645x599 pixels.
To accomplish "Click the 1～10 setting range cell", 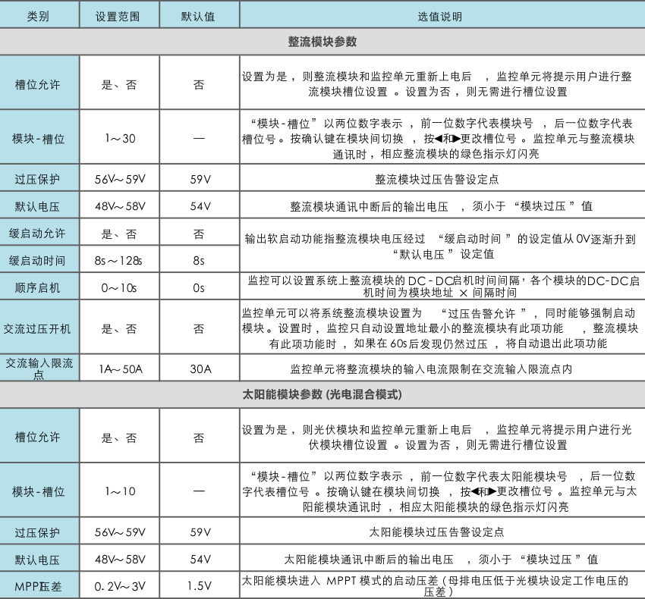I will pos(120,491).
